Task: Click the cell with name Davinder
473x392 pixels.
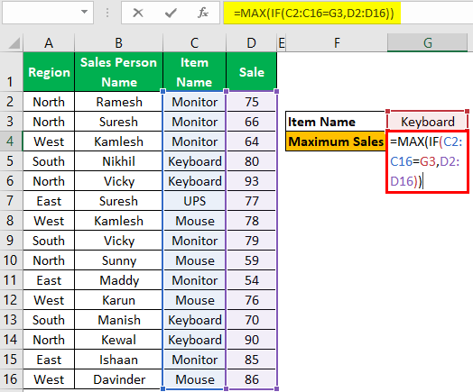Action: coord(118,379)
